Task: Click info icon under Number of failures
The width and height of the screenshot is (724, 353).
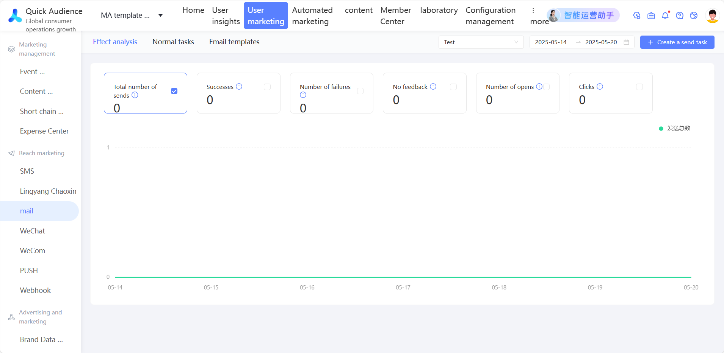Action: [303, 95]
